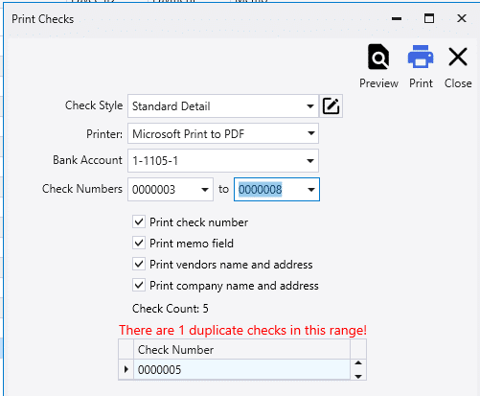This screenshot has height=396, width=480.
Task: Maximize the Print Checks window
Action: (x=429, y=18)
